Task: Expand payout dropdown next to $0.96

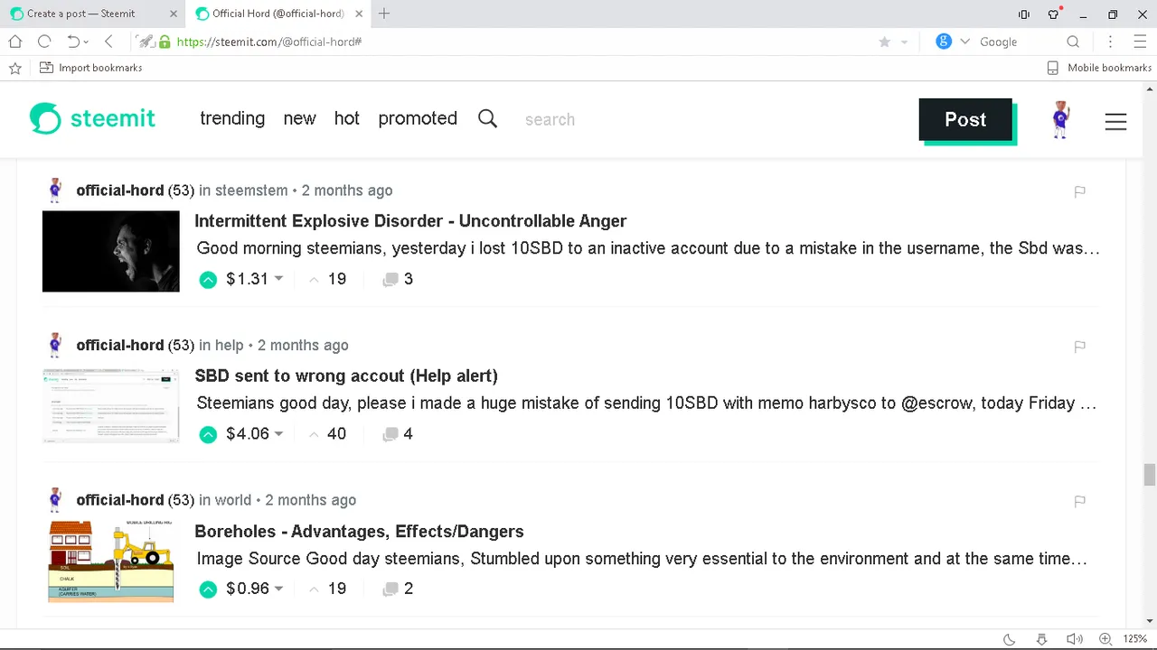Action: (278, 589)
